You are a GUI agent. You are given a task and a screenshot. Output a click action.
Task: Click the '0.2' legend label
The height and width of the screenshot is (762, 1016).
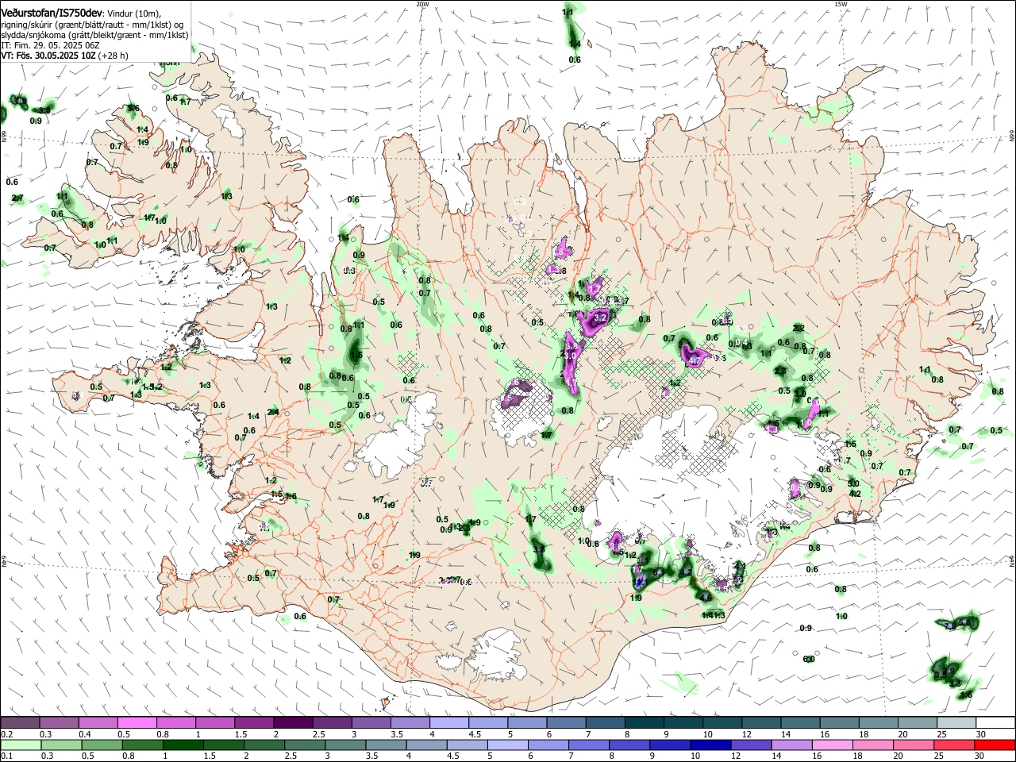(x=6, y=734)
